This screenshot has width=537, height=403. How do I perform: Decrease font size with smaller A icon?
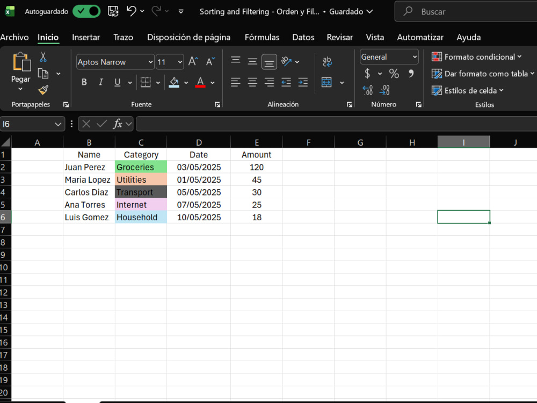(x=210, y=62)
